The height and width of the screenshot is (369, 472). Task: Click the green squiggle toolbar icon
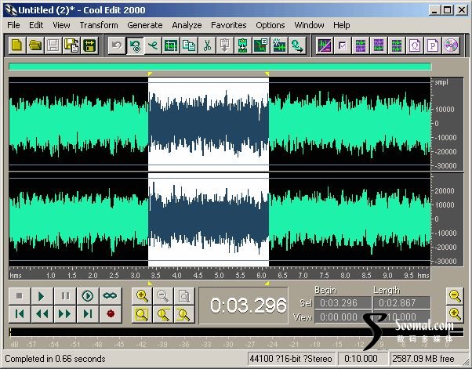coord(153,45)
